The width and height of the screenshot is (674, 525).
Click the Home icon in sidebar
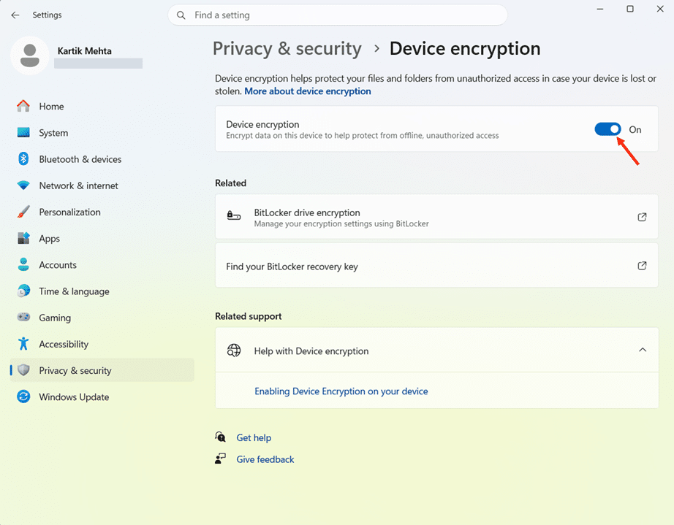[23, 107]
